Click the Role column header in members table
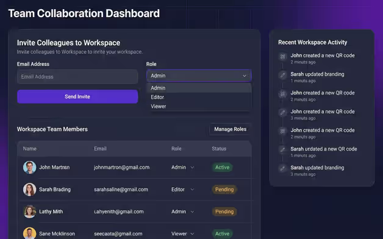Image resolution: width=383 pixels, height=239 pixels. coord(176,149)
